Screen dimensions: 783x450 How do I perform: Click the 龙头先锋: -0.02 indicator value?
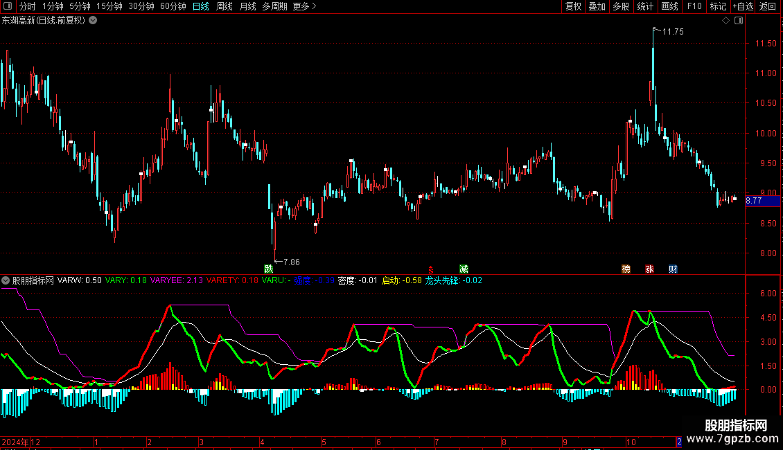tap(453, 280)
